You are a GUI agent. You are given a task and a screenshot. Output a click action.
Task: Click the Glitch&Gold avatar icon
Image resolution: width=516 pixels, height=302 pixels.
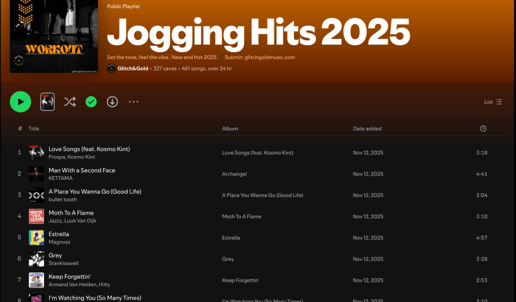pos(111,68)
